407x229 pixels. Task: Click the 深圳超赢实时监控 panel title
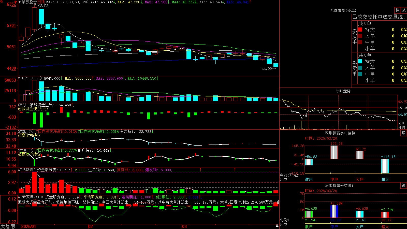340,133
